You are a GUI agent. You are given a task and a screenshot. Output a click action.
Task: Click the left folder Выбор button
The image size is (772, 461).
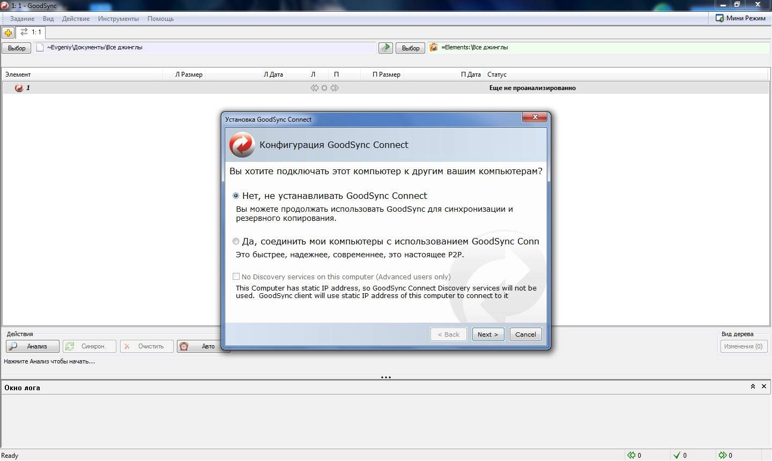coord(17,48)
